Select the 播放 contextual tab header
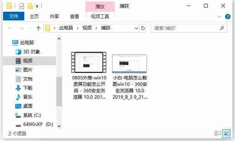The width and height of the screenshot is (235, 141). point(100,6)
